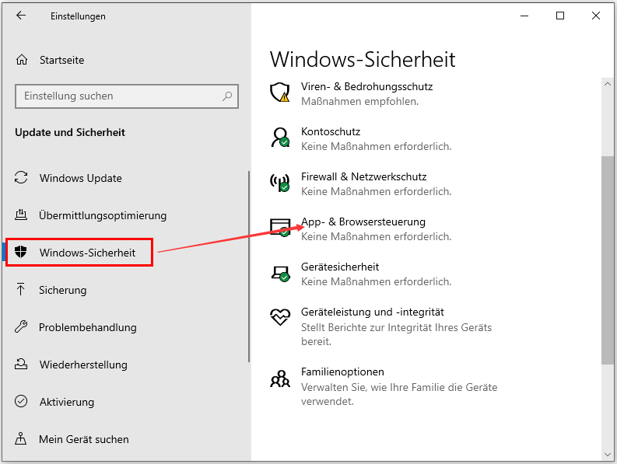This screenshot has height=464, width=617.
Task: Open Startseite in the sidebar
Action: (61, 60)
